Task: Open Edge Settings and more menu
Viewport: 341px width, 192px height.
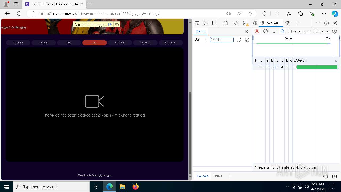Action: [x=324, y=14]
